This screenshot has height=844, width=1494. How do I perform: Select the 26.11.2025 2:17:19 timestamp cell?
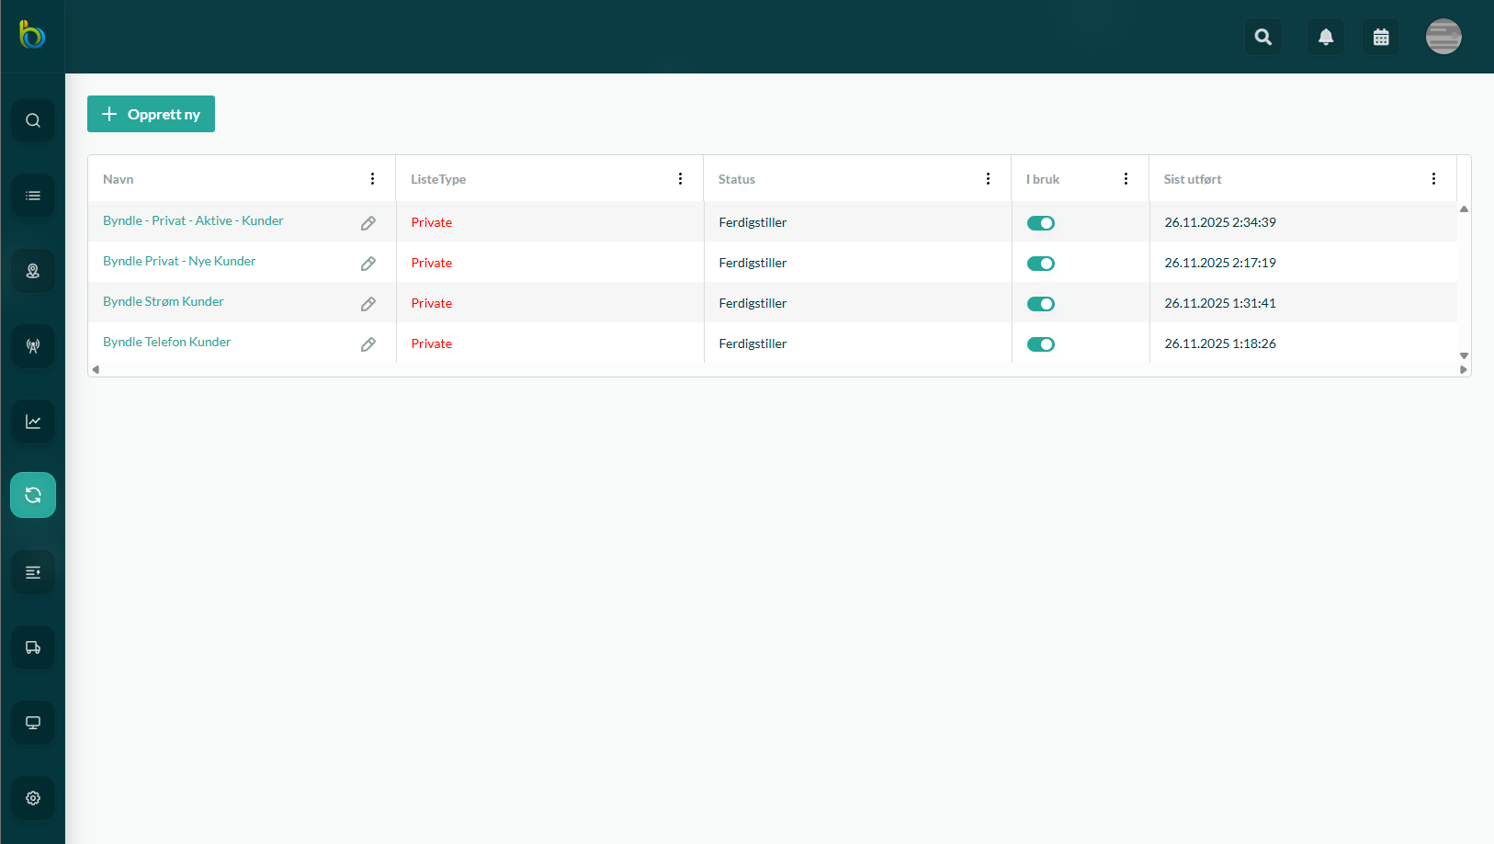tap(1220, 263)
